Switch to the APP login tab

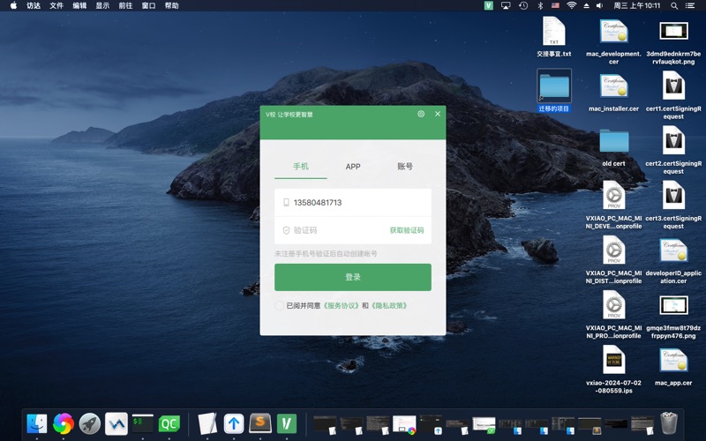click(x=353, y=167)
